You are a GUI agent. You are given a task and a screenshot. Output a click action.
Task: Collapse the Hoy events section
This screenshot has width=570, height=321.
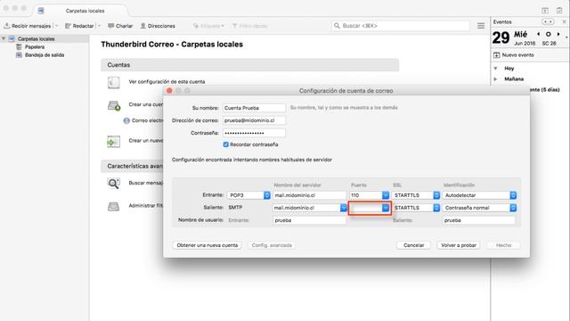click(x=496, y=69)
